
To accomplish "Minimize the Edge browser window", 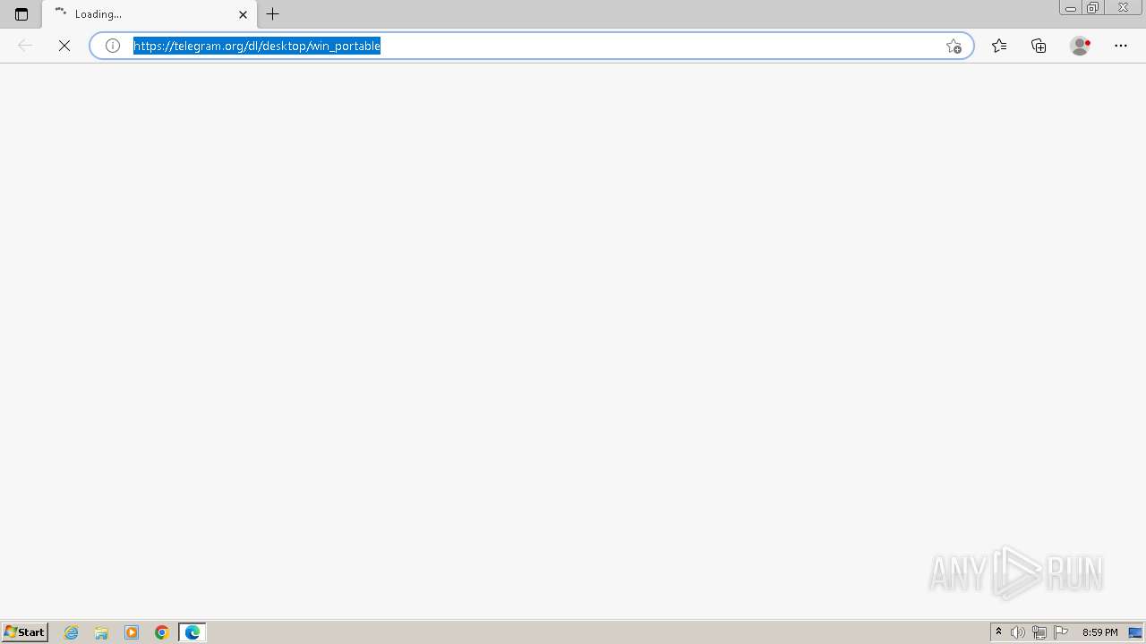I will coord(1070,8).
